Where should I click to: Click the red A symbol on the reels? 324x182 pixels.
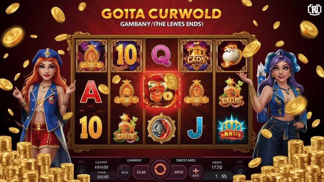[x=91, y=92]
